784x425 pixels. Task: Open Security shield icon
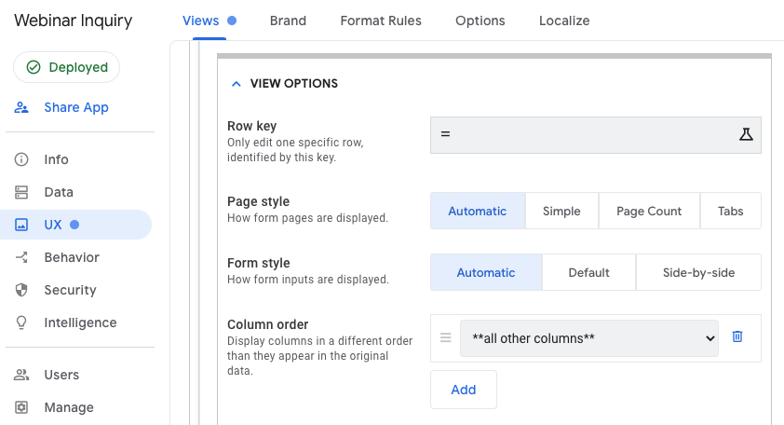pyautogui.click(x=21, y=290)
